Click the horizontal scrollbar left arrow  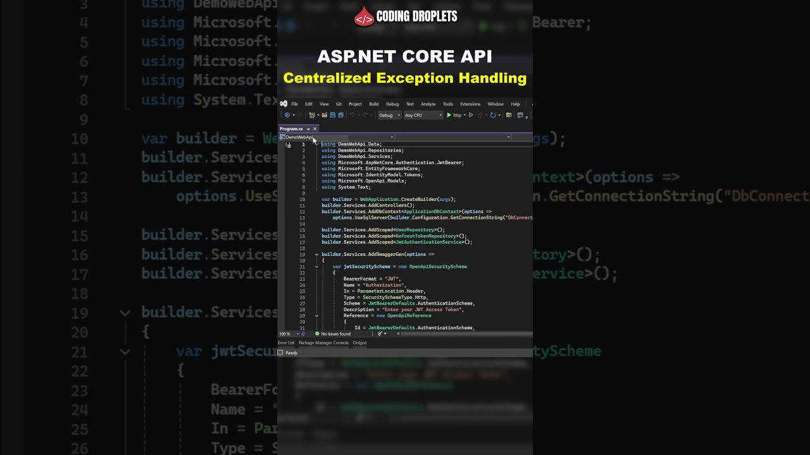pyautogui.click(x=398, y=334)
